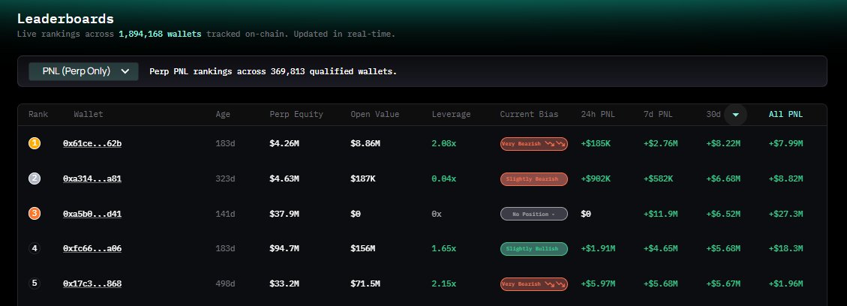
Task: Click All PNL value +$1.96M
Action: click(786, 283)
